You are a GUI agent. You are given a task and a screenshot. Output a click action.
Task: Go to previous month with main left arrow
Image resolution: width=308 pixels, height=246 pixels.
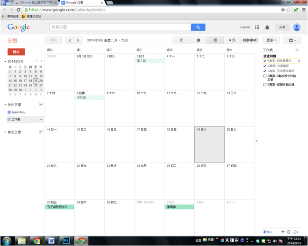(x=70, y=40)
